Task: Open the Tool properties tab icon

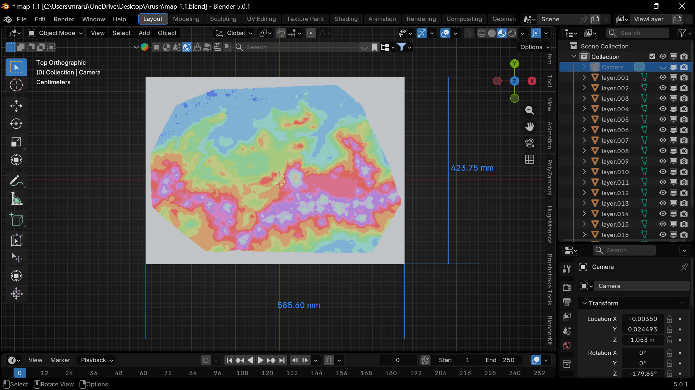Action: (567, 269)
